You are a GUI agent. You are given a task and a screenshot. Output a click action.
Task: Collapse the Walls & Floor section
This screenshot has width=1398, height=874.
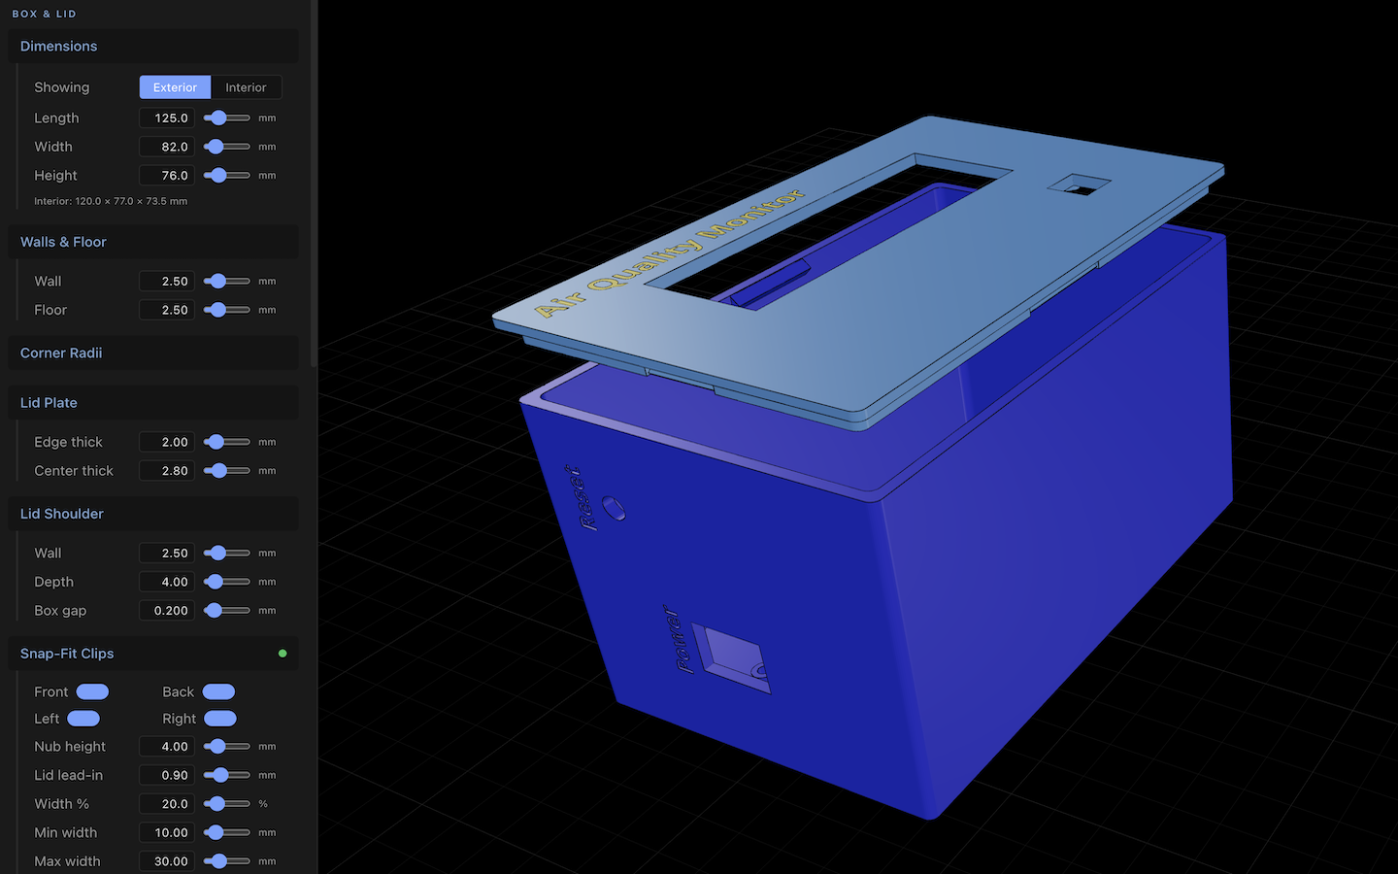click(153, 242)
